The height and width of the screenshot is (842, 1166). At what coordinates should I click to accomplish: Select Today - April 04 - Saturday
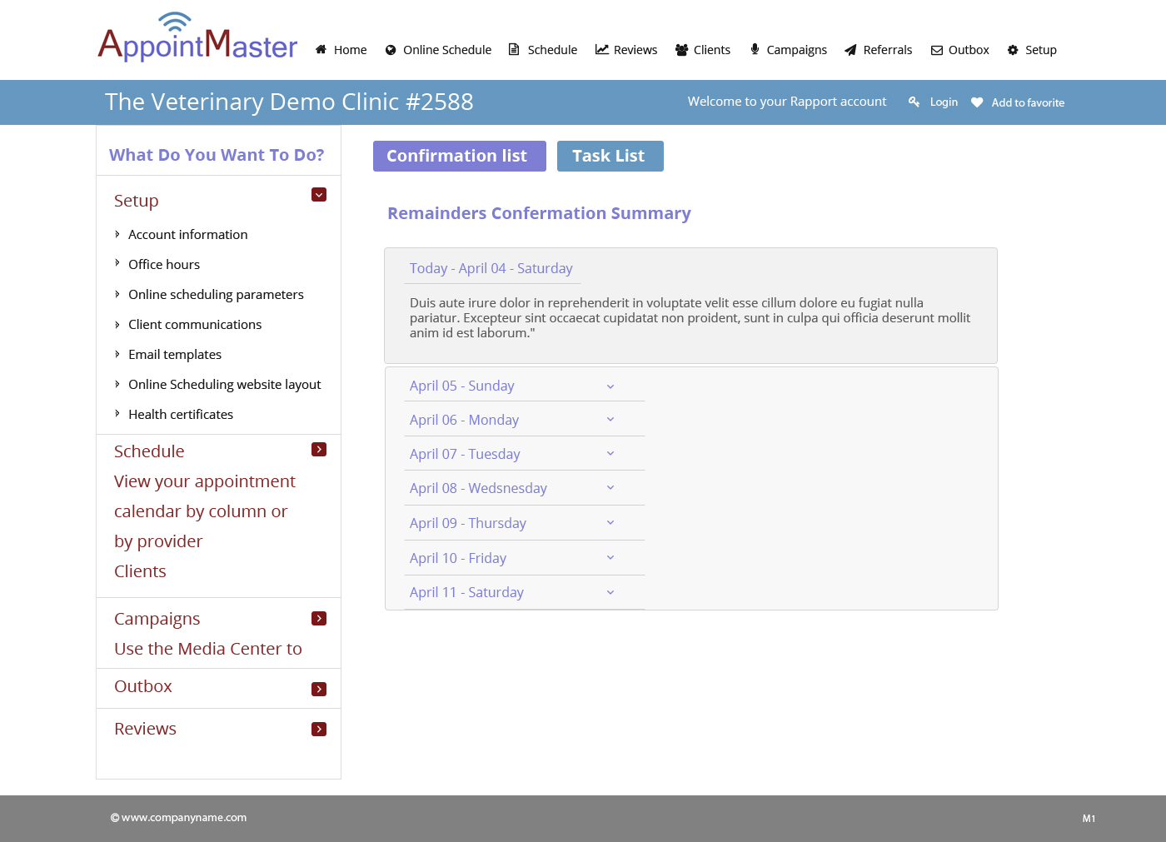tap(491, 268)
